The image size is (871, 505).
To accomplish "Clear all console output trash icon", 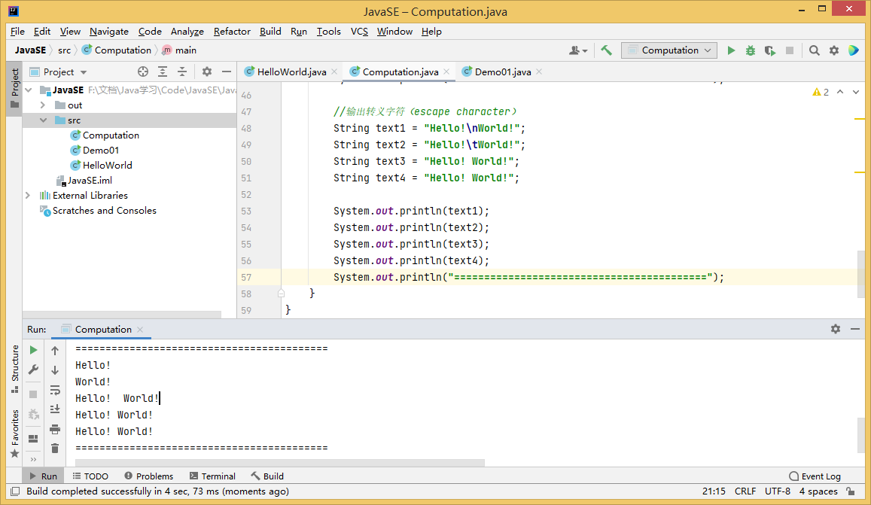I will [x=54, y=449].
